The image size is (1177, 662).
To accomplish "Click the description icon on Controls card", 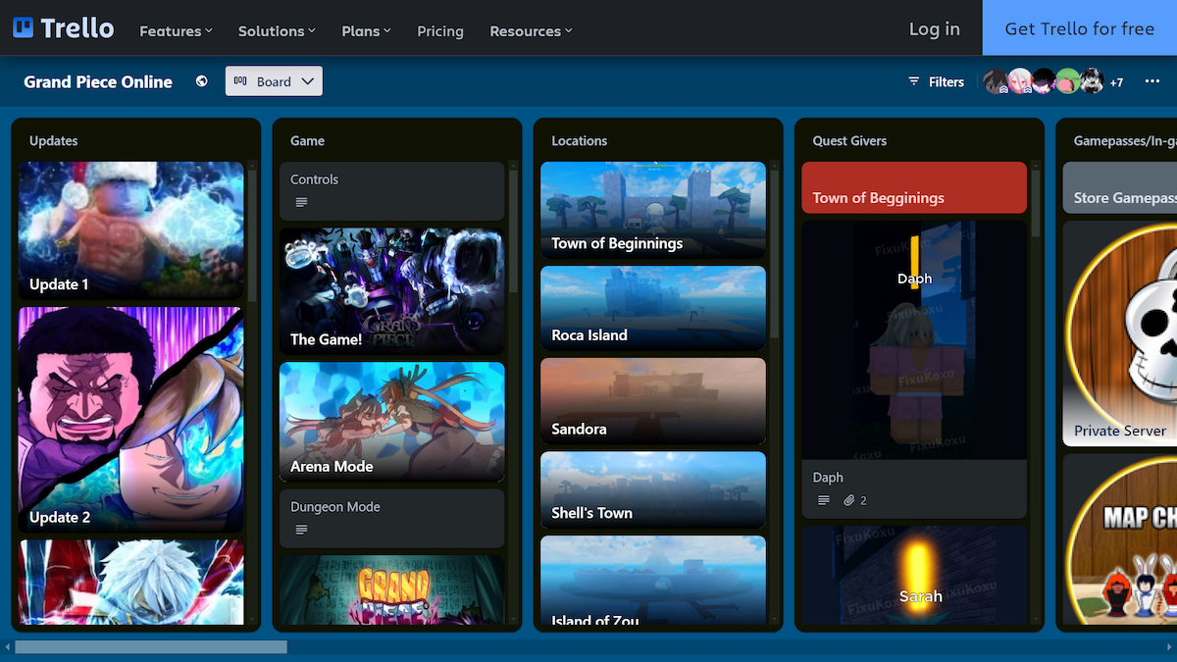I will 300,200.
